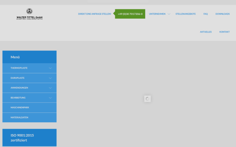
Task: Open the Unternehmen menu item
Action: tap(157, 14)
